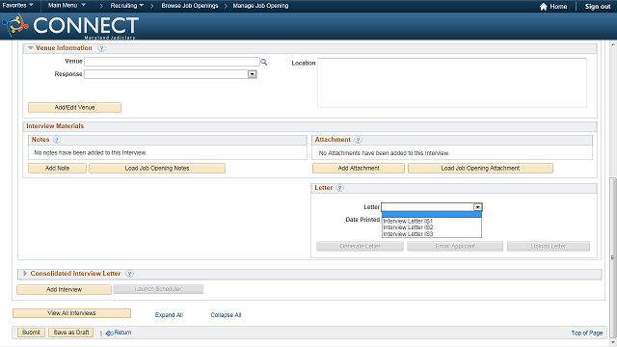
Task: Click the CONNECT Maryland Judiciary logo
Action: click(70, 27)
